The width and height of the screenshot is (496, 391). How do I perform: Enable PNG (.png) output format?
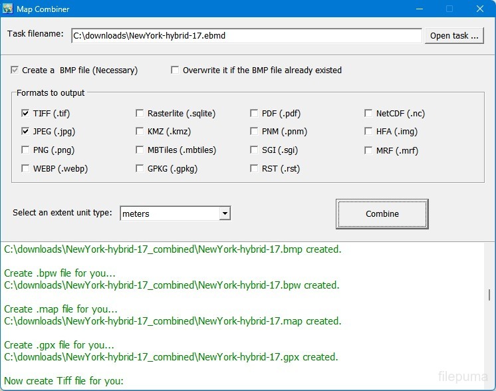[x=25, y=150]
